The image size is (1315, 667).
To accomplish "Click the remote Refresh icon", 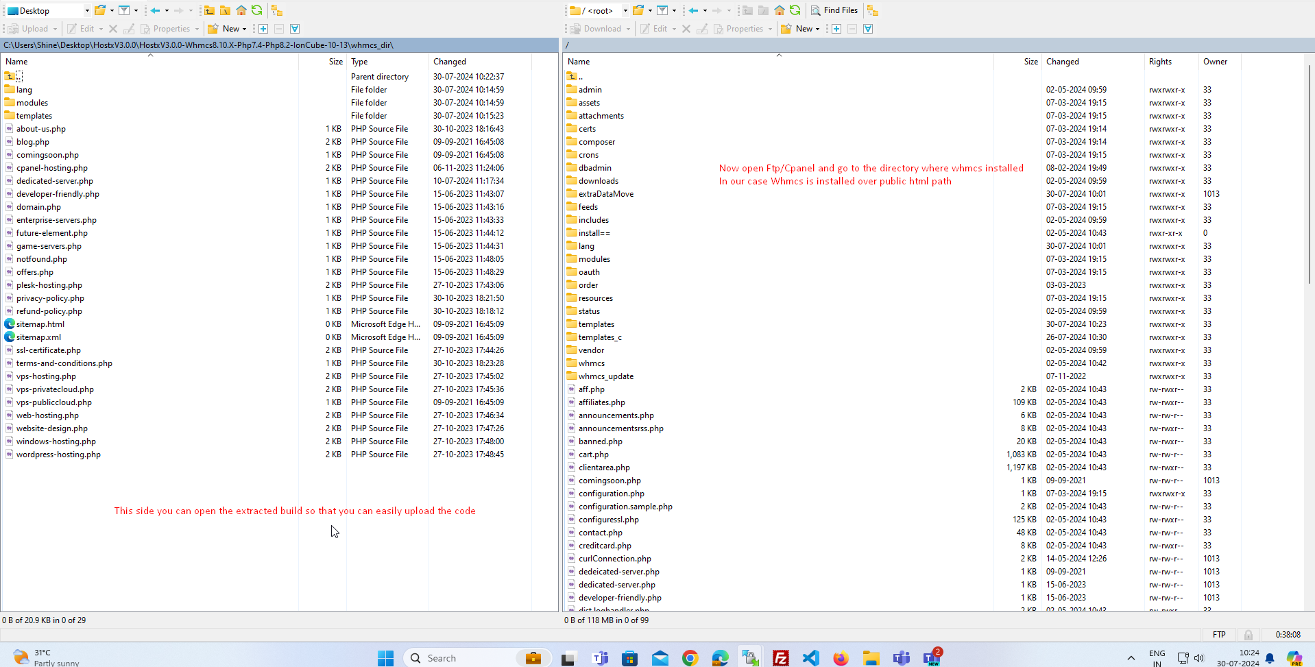I will click(x=795, y=10).
